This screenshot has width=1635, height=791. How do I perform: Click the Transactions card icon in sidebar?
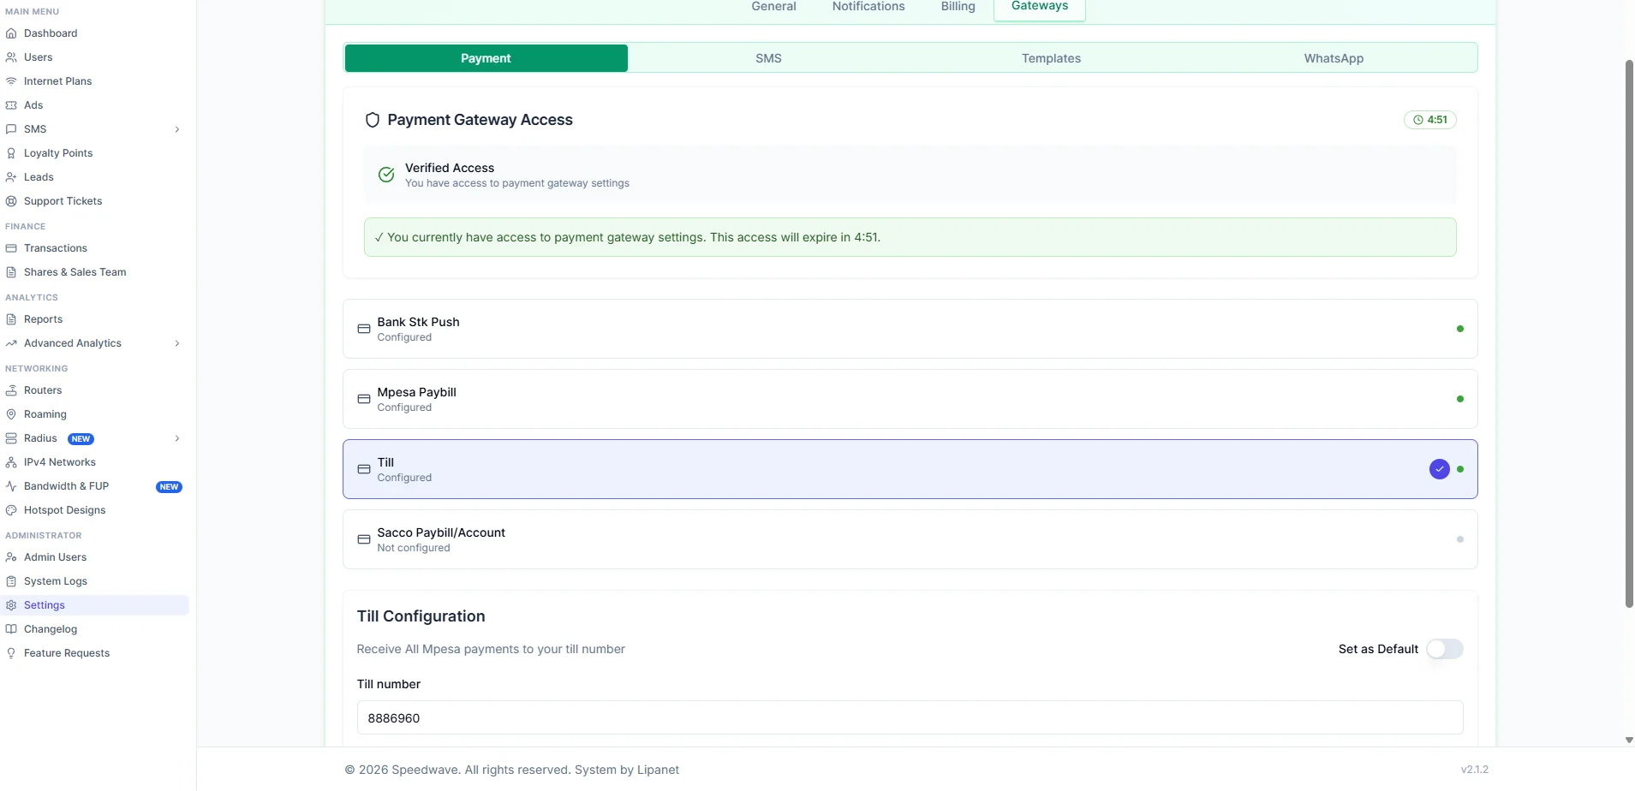[11, 248]
